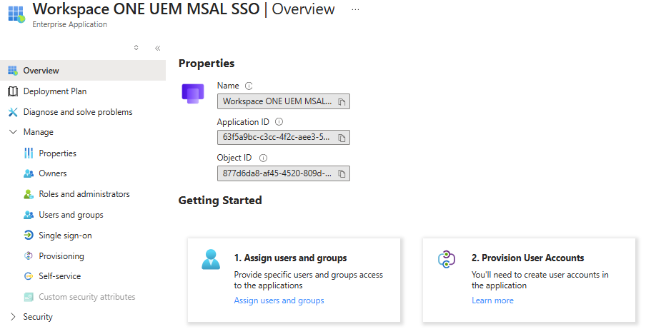Image resolution: width=646 pixels, height=329 pixels.
Task: Click the purple application logo in Properties
Action: (193, 93)
